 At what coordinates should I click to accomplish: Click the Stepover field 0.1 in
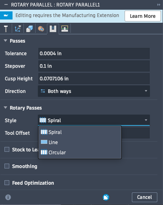pyautogui.click(x=94, y=66)
